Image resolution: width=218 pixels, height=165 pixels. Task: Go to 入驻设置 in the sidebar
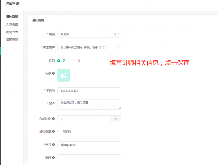pos(12,24)
